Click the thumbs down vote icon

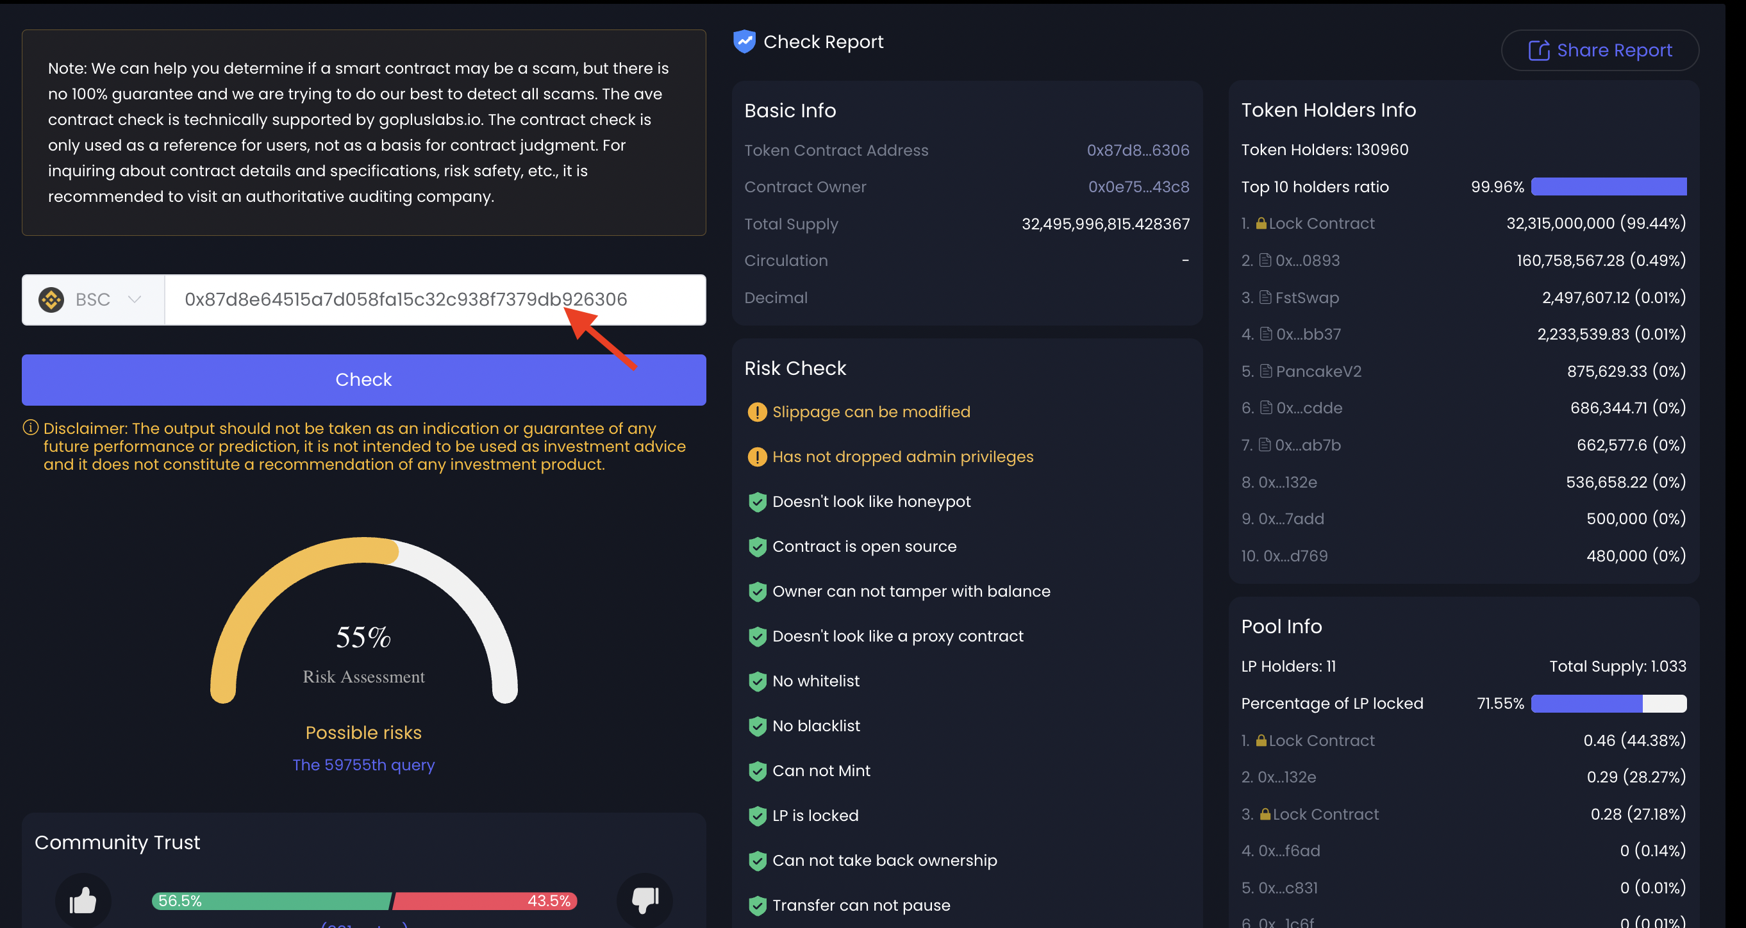tap(645, 900)
